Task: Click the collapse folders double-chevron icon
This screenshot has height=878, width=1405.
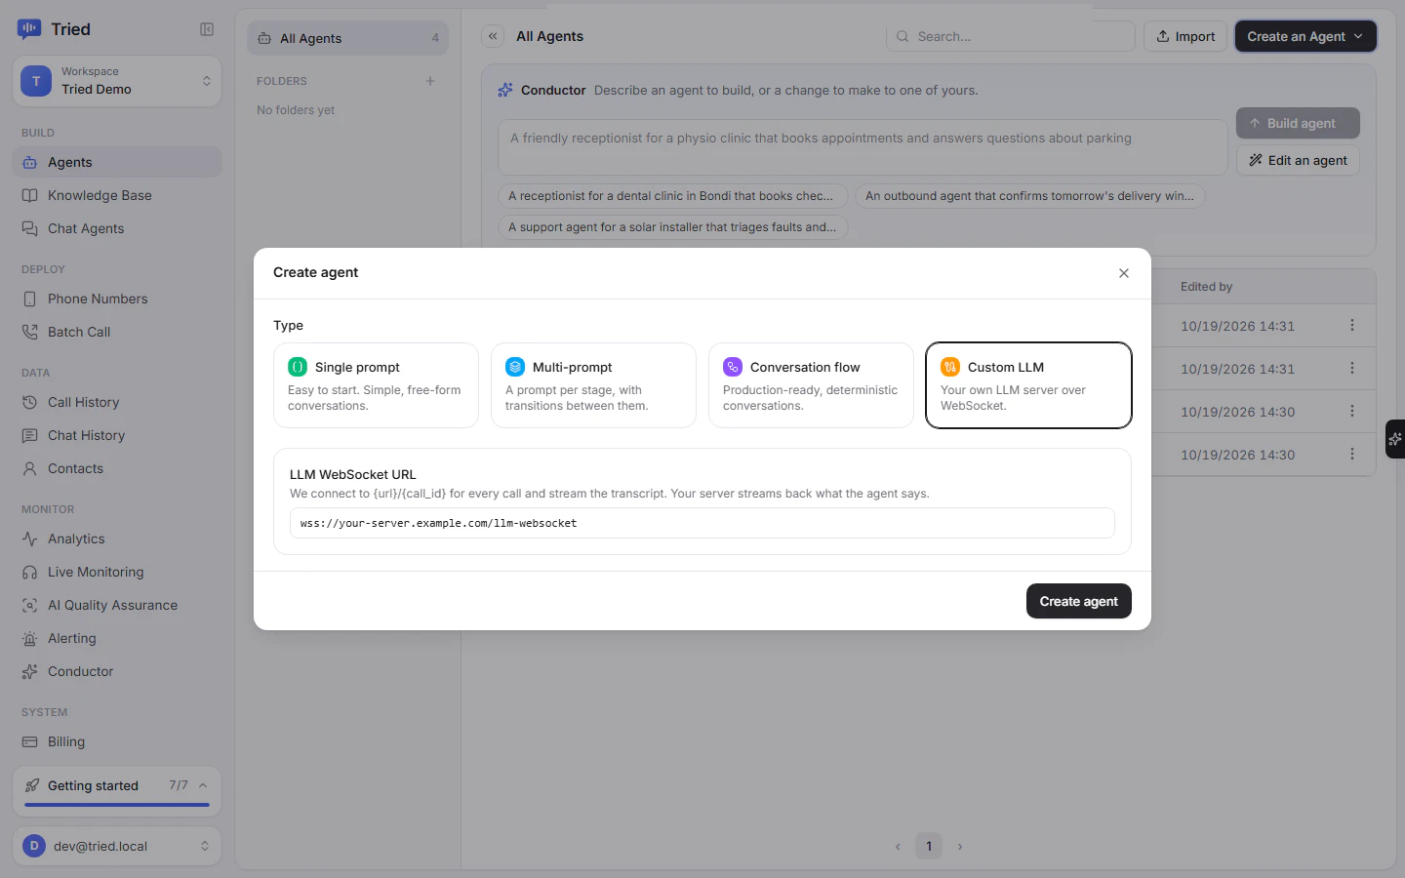Action: tap(493, 36)
